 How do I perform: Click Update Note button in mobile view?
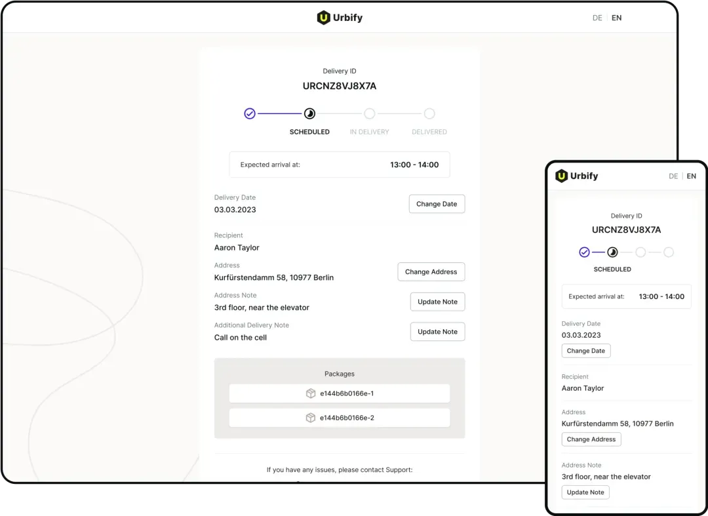coord(585,492)
